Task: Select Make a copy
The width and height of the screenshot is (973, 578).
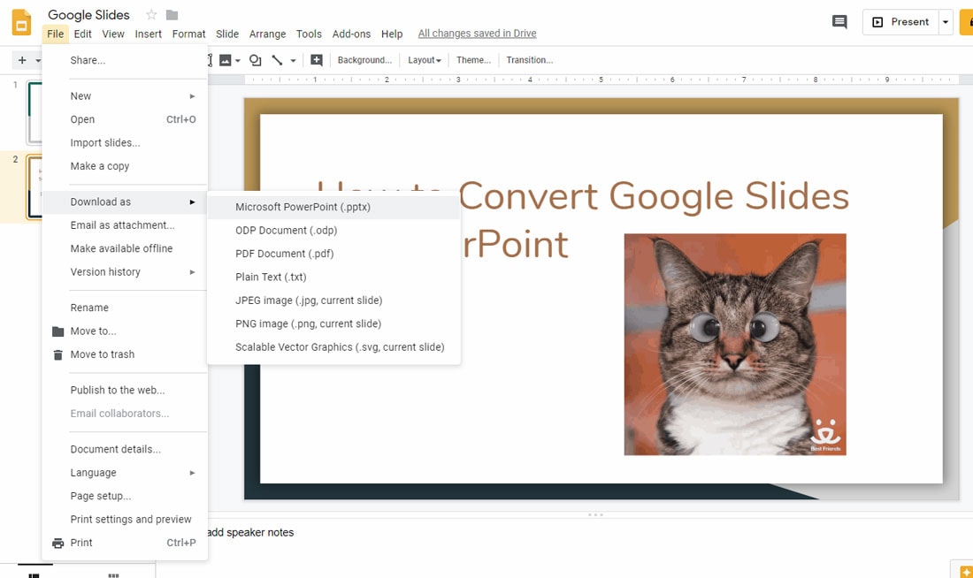Action: point(125,166)
